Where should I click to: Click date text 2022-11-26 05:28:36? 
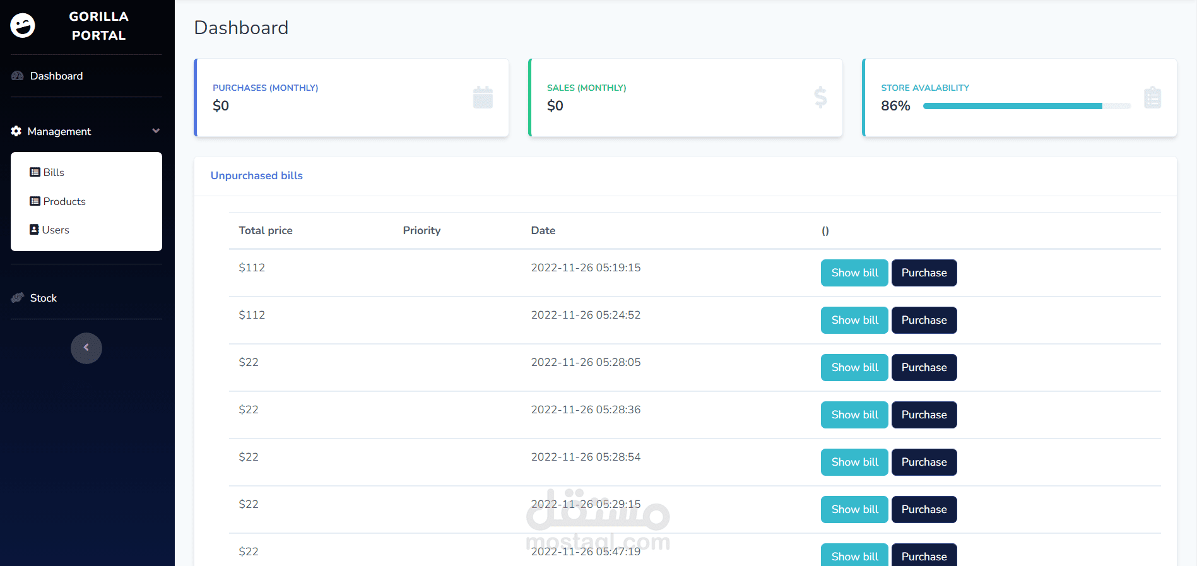(x=586, y=410)
